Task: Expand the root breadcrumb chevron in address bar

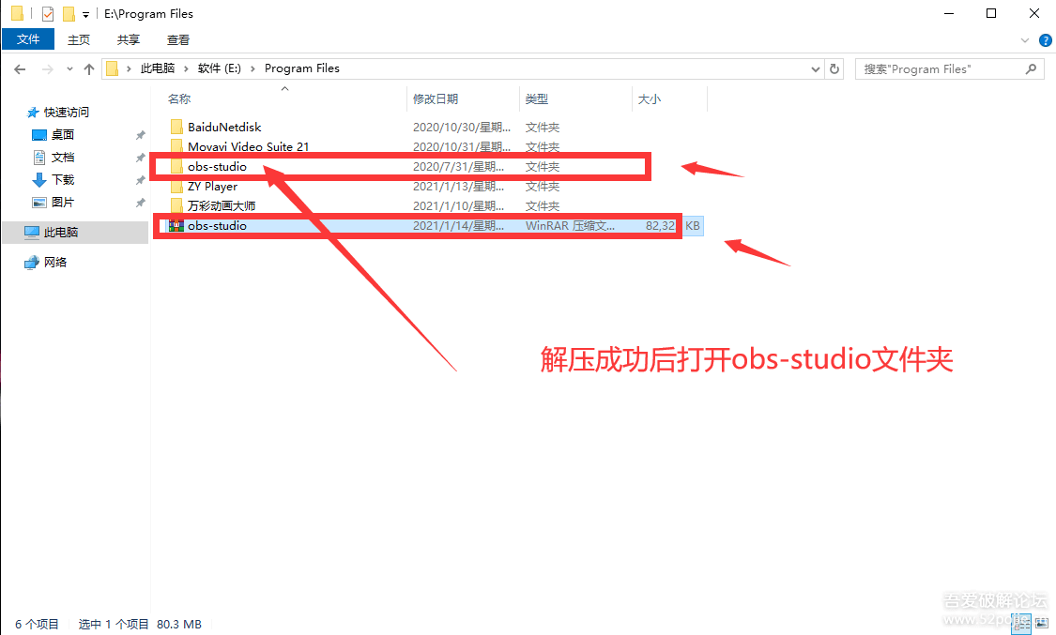Action: pyautogui.click(x=129, y=68)
